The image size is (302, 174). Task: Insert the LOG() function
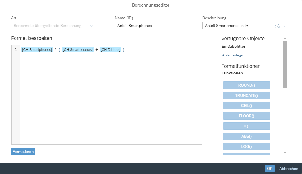tap(246, 146)
